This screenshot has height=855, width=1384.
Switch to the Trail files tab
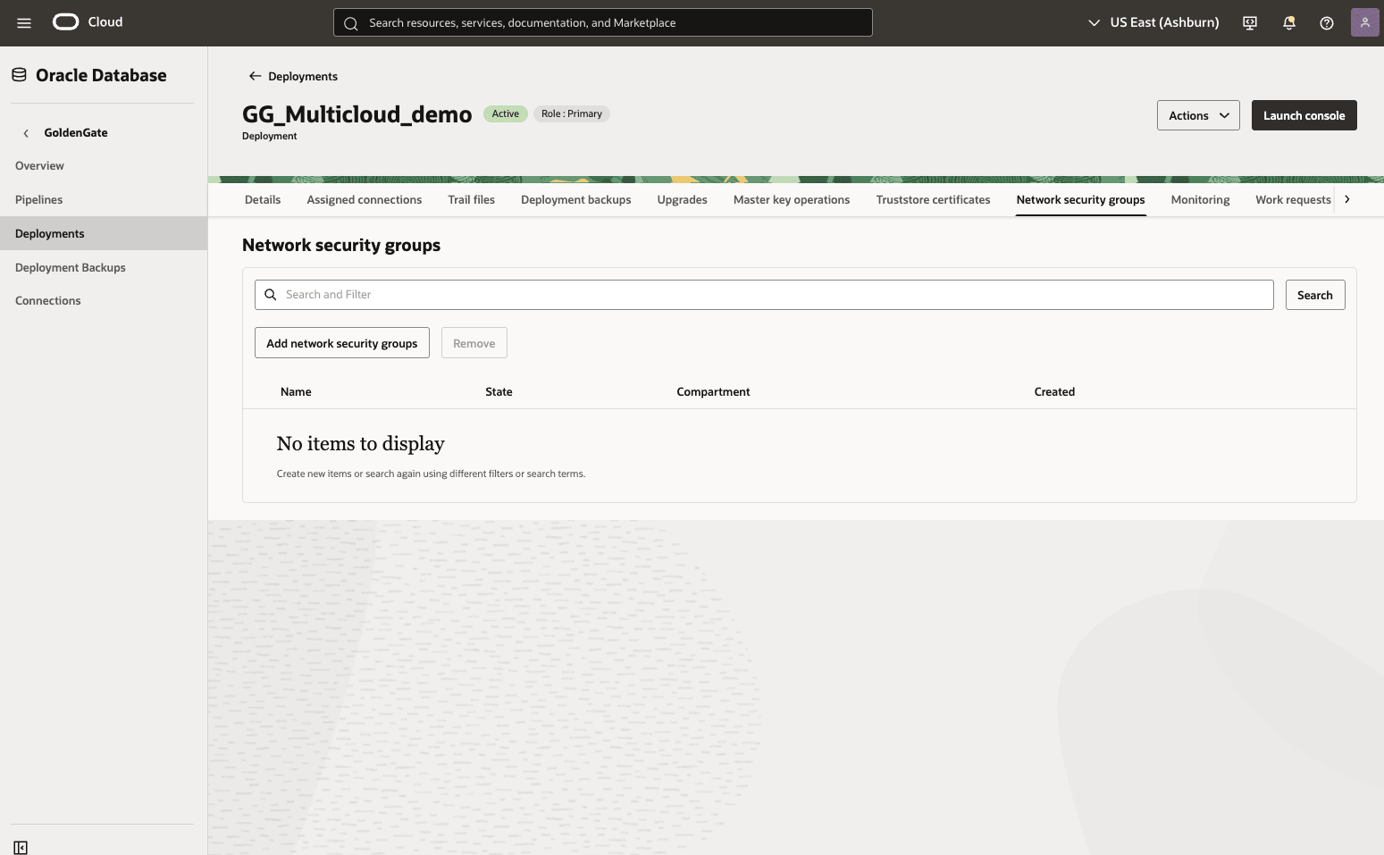471,199
